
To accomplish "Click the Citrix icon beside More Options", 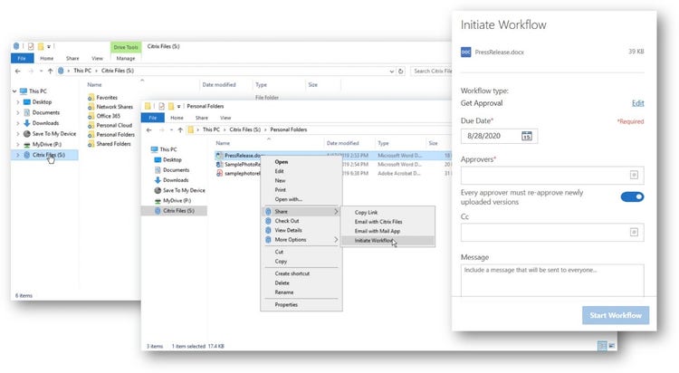I will point(268,240).
